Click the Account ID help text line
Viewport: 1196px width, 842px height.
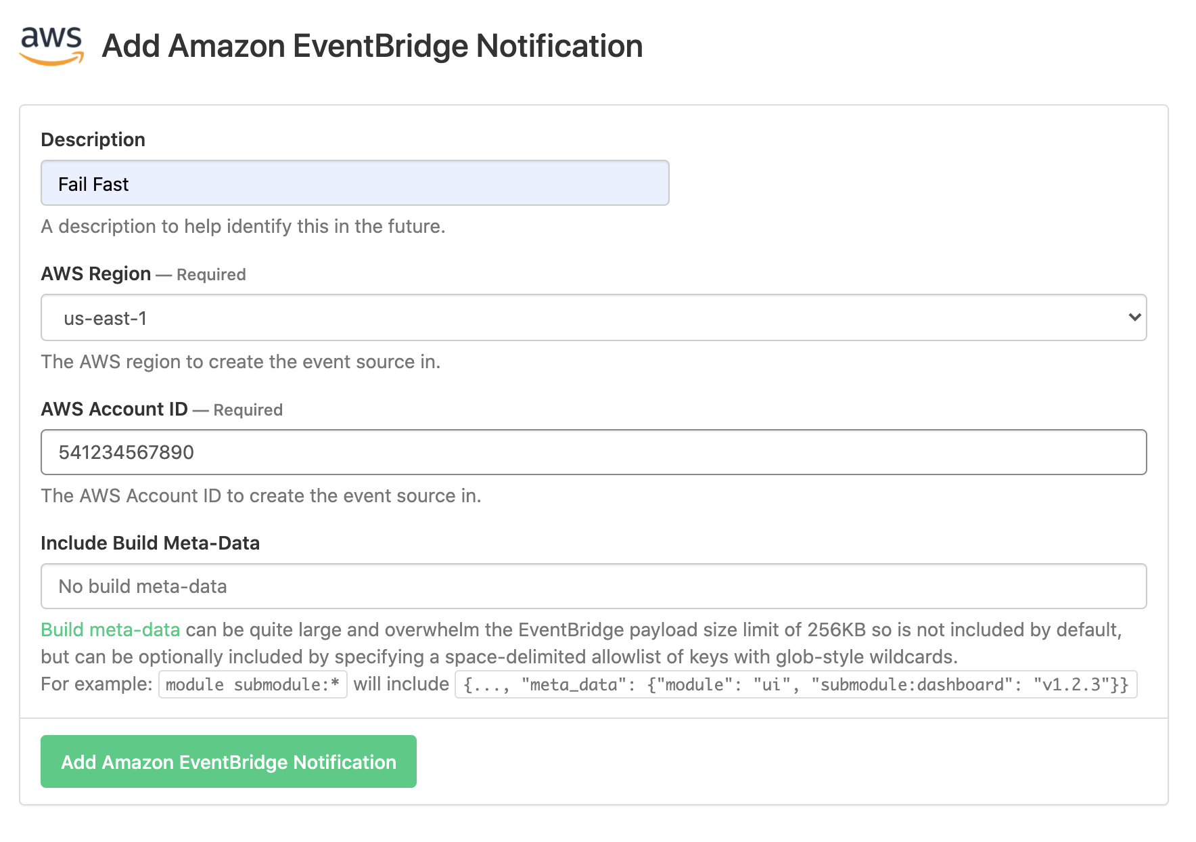260,495
